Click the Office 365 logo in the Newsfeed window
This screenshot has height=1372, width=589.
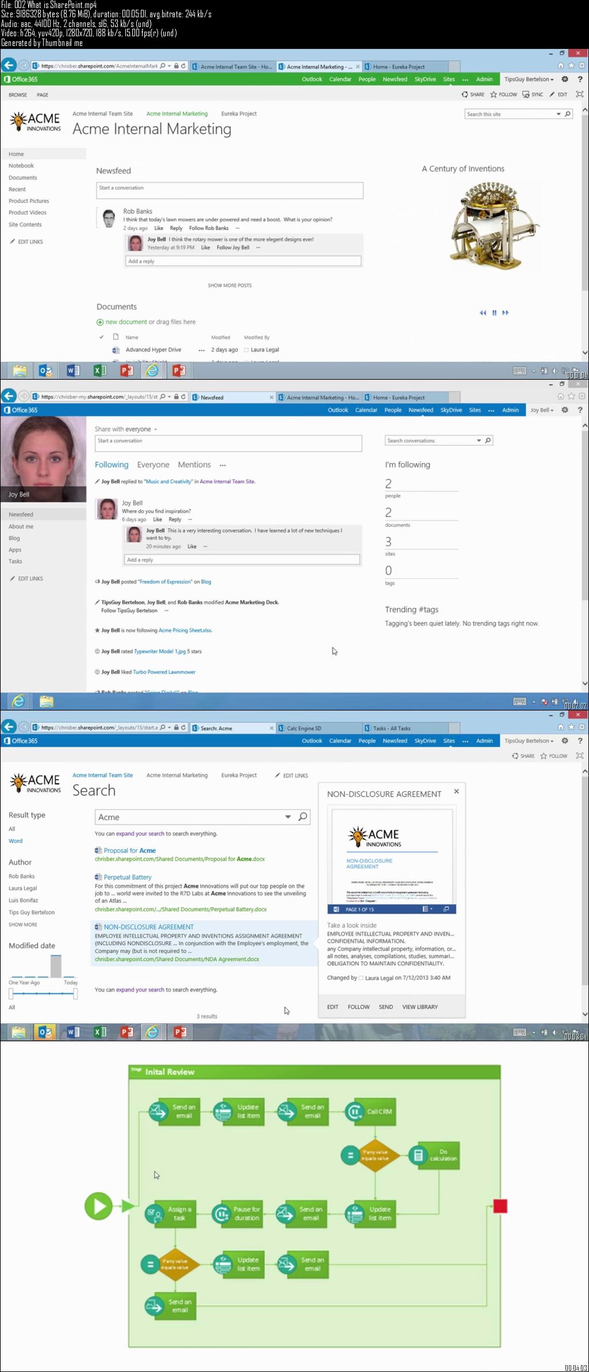[21, 410]
